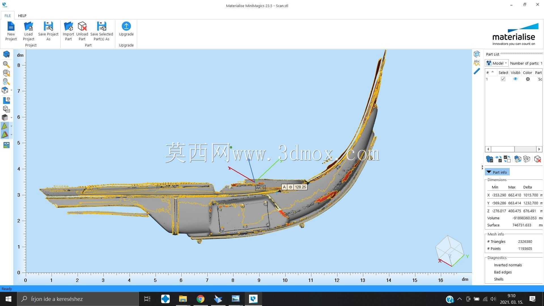Click the invert selection icon
544x306 pixels.
pos(507,159)
